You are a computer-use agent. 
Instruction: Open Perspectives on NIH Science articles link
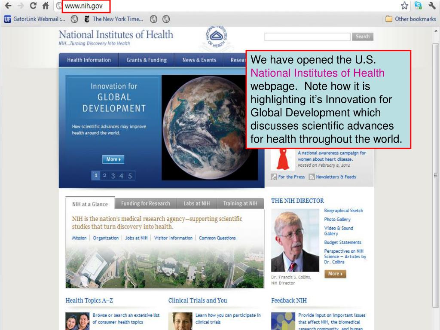pos(345,257)
